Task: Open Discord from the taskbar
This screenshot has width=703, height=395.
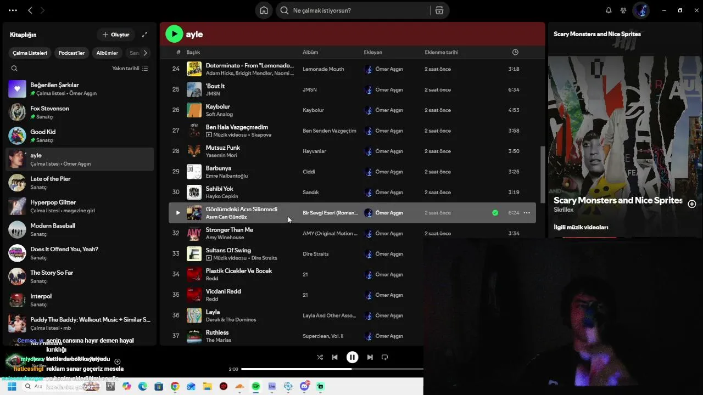Action: tap(305, 386)
